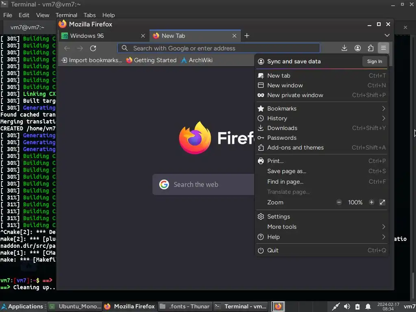Open the Firefox account toolbar icon
The width and height of the screenshot is (416, 312).
point(357,48)
